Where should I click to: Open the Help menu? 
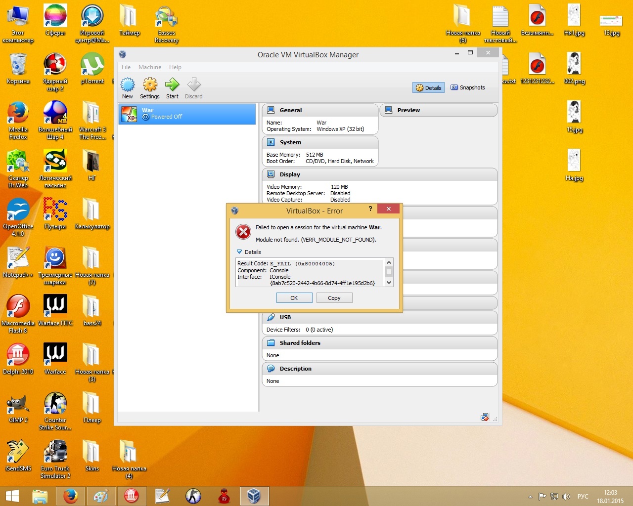175,67
